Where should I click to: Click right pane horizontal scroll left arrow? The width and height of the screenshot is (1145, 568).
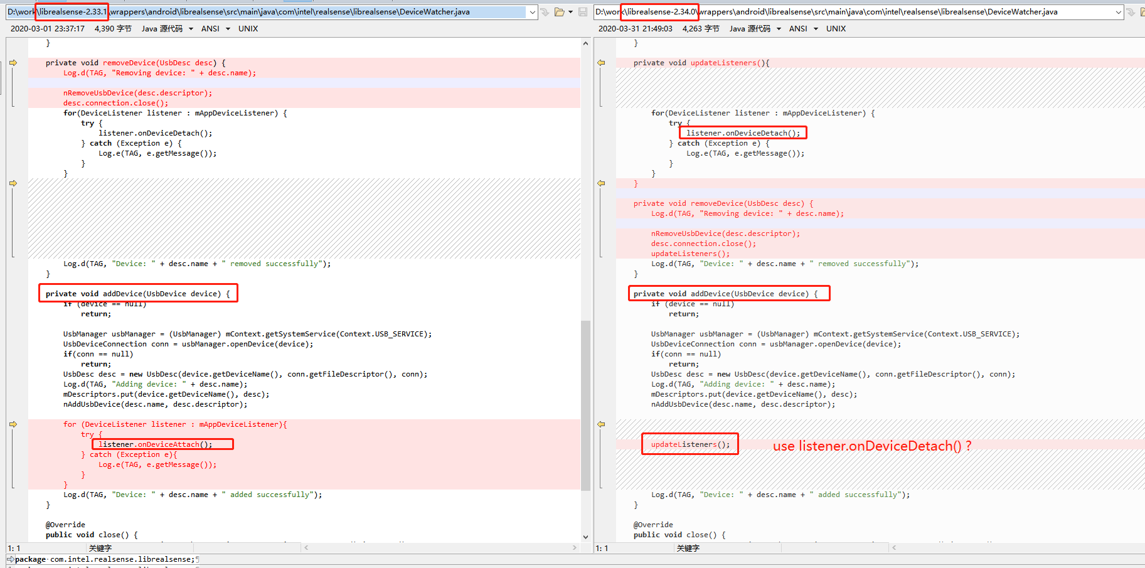(x=894, y=548)
